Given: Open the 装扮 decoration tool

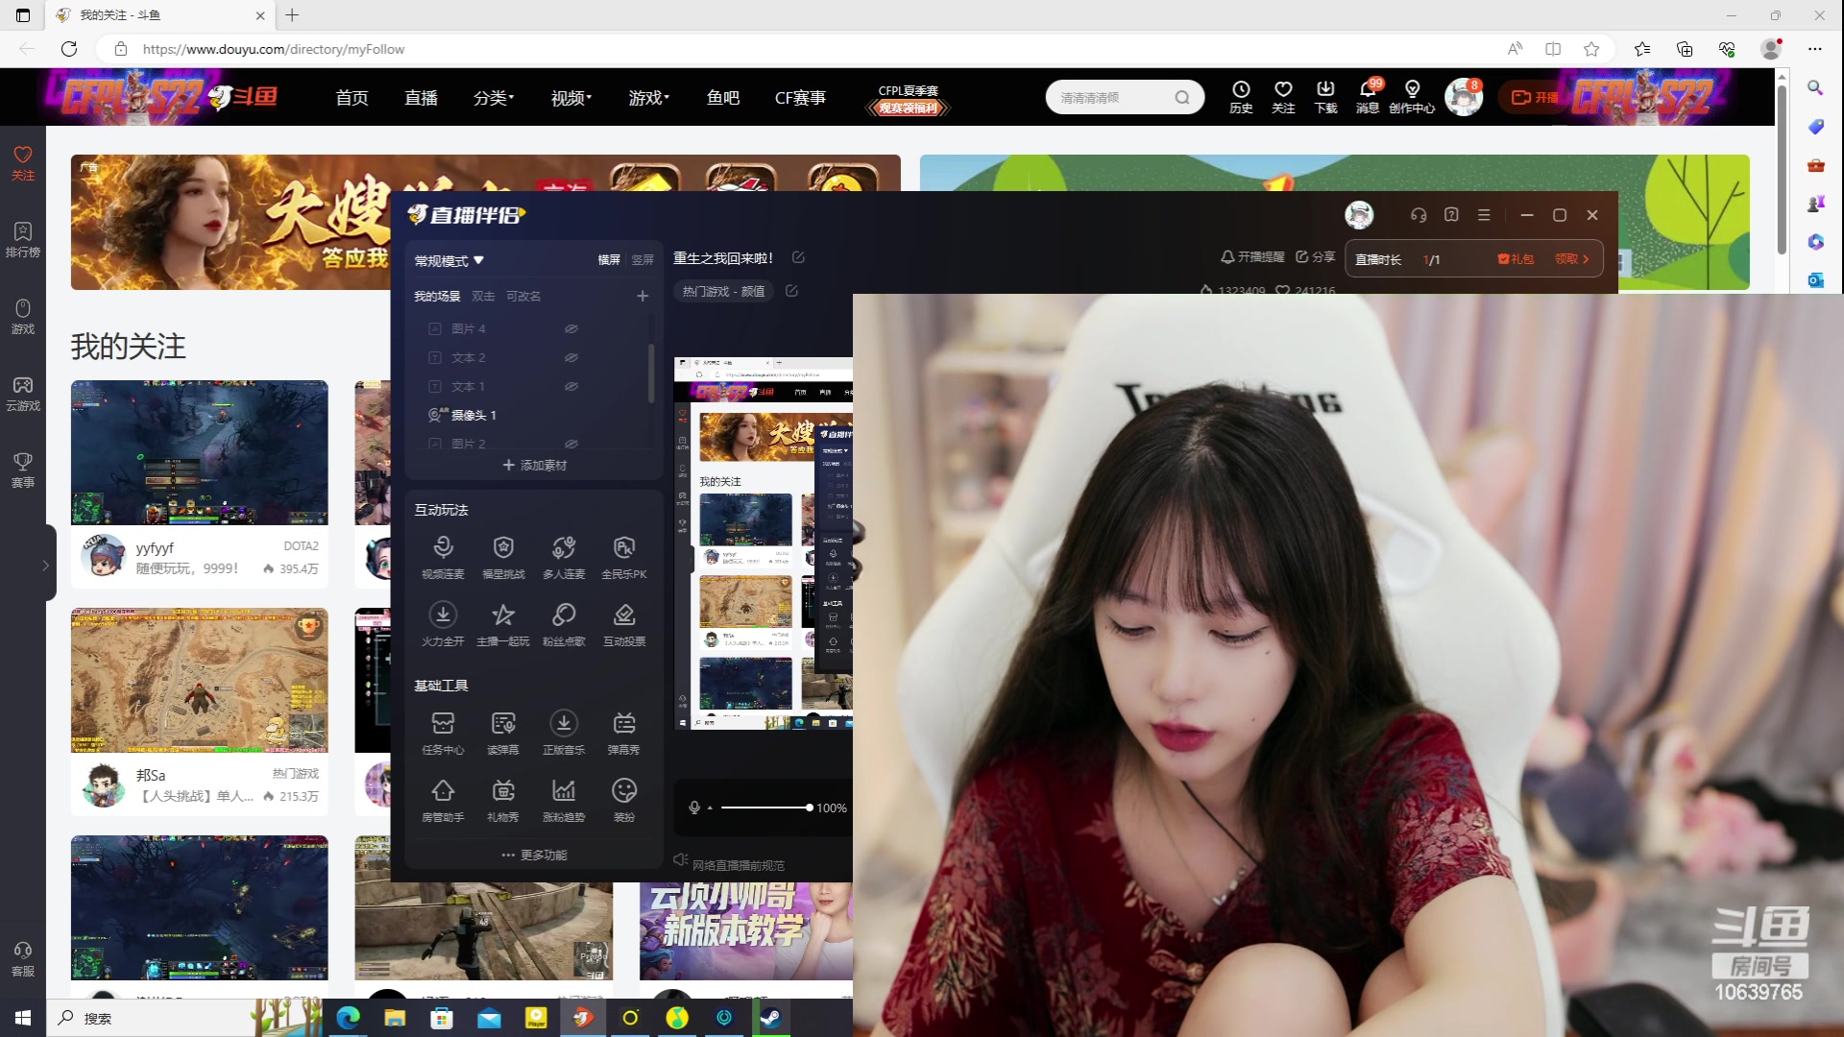Looking at the screenshot, I should click(x=624, y=801).
